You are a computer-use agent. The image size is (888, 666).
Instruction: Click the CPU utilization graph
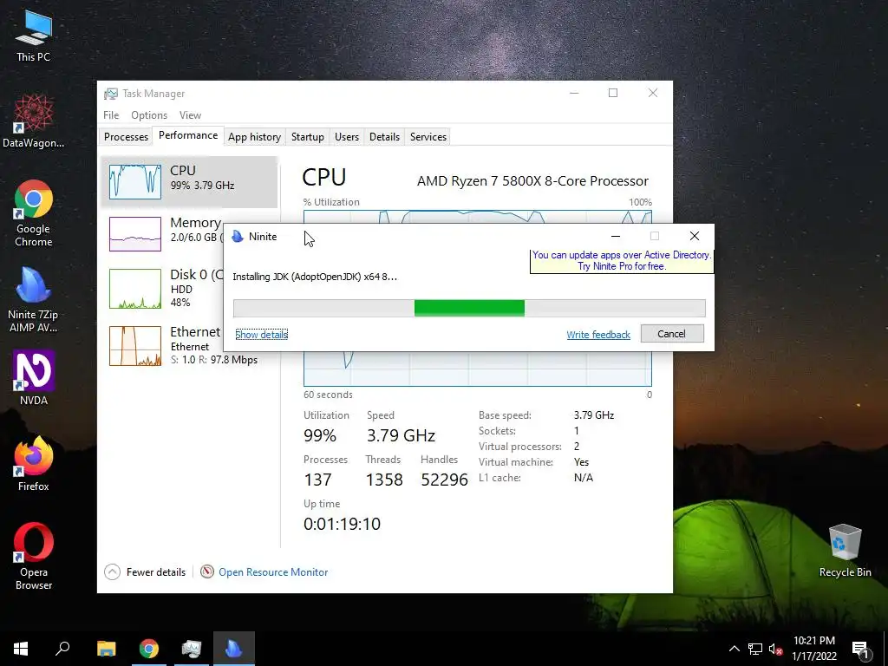point(478,368)
